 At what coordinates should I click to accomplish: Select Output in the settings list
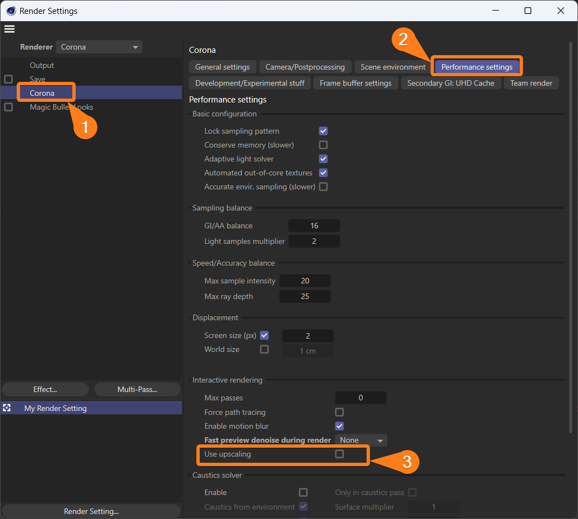pos(42,65)
